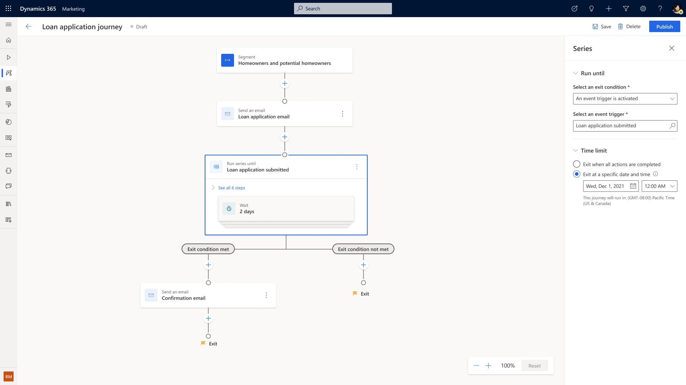This screenshot has height=385, width=686.
Task: Click the three-dot menu on Confirmation email
Action: point(266,295)
